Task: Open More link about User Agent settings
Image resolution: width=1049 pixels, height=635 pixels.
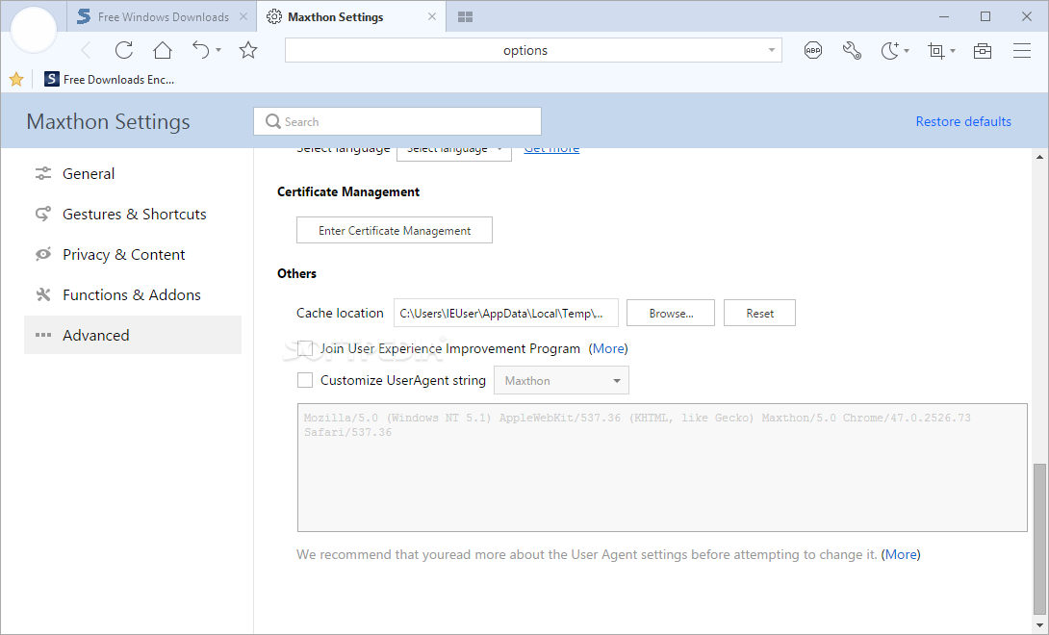Action: click(x=901, y=555)
